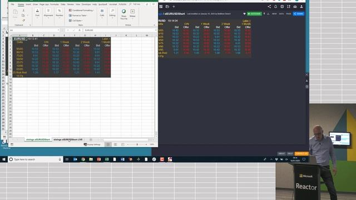Image resolution: width=356 pixels, height=200 pixels.
Task: Open the Font group button
Action: coord(37,13)
